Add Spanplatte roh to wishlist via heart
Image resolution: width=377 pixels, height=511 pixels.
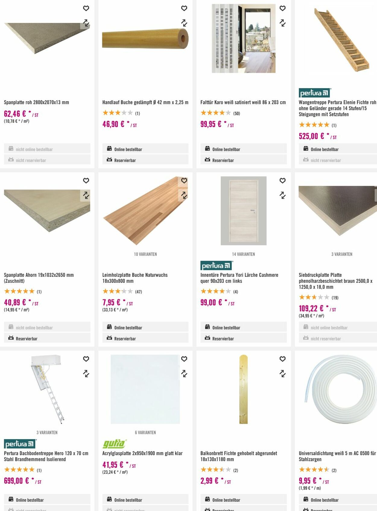pos(86,8)
